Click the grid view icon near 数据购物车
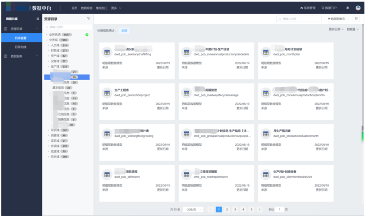365x217 pixels. tap(356, 19)
